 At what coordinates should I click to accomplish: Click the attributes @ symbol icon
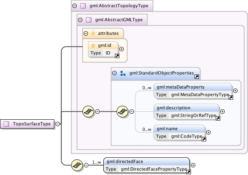pos(93,34)
